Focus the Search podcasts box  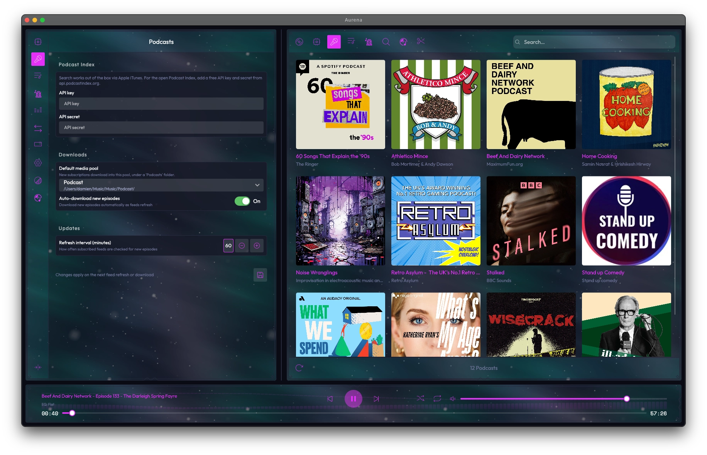(594, 42)
